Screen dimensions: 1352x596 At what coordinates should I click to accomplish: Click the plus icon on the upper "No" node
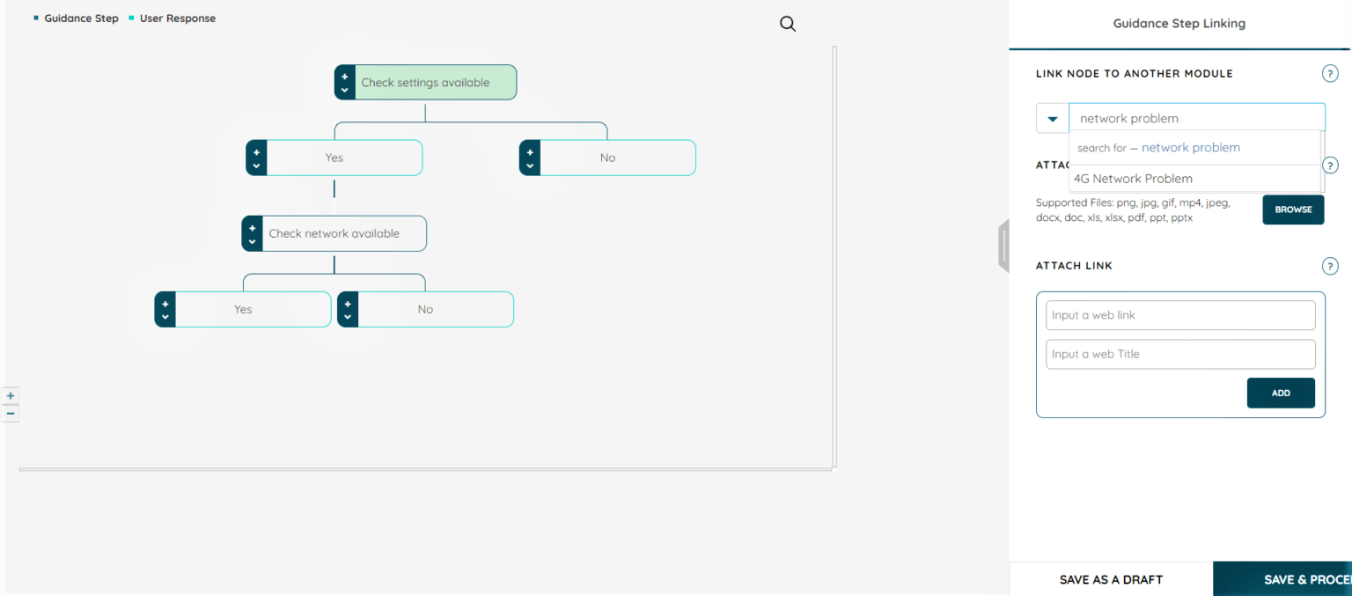click(529, 151)
